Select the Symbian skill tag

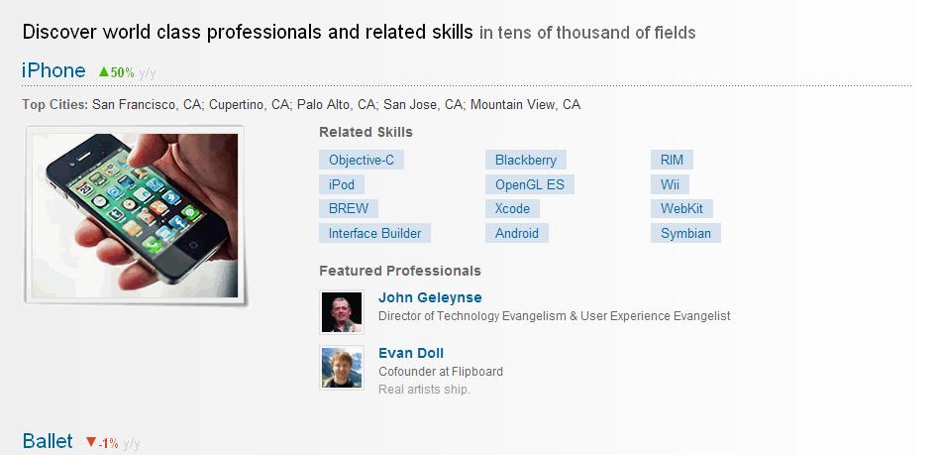686,233
